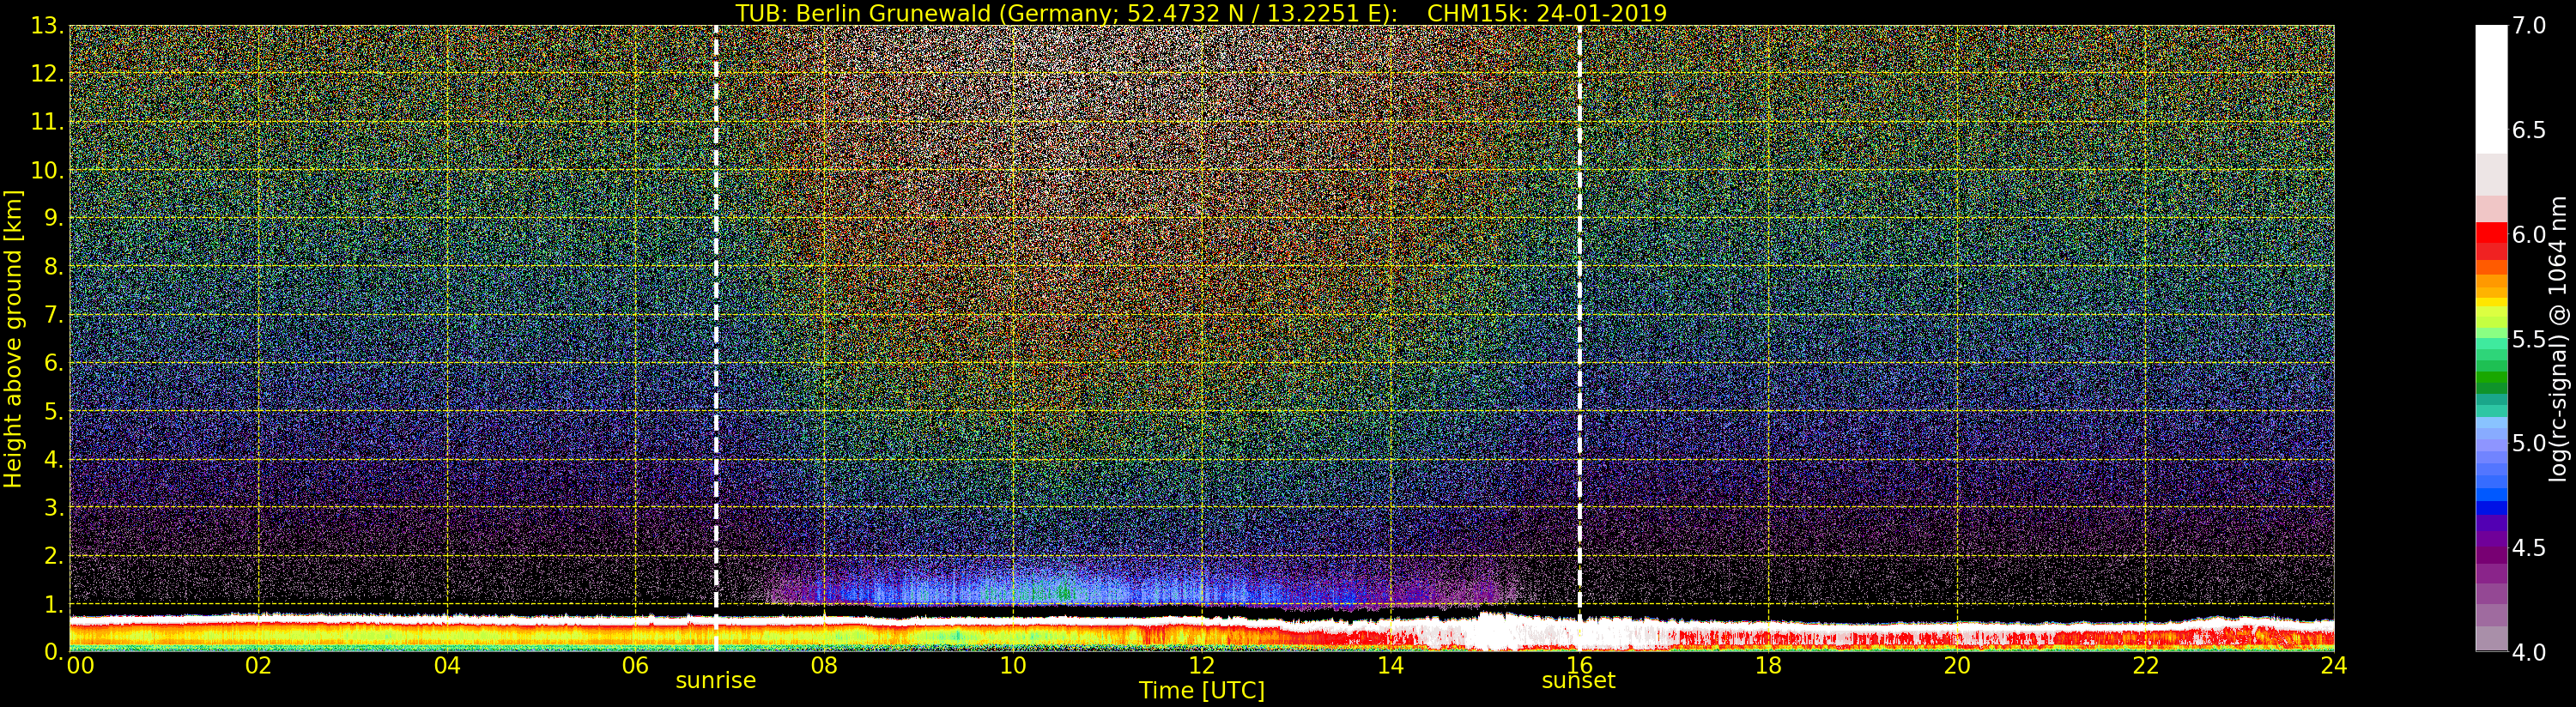Click the time tick label '06'
2576x707 pixels.
(635, 665)
